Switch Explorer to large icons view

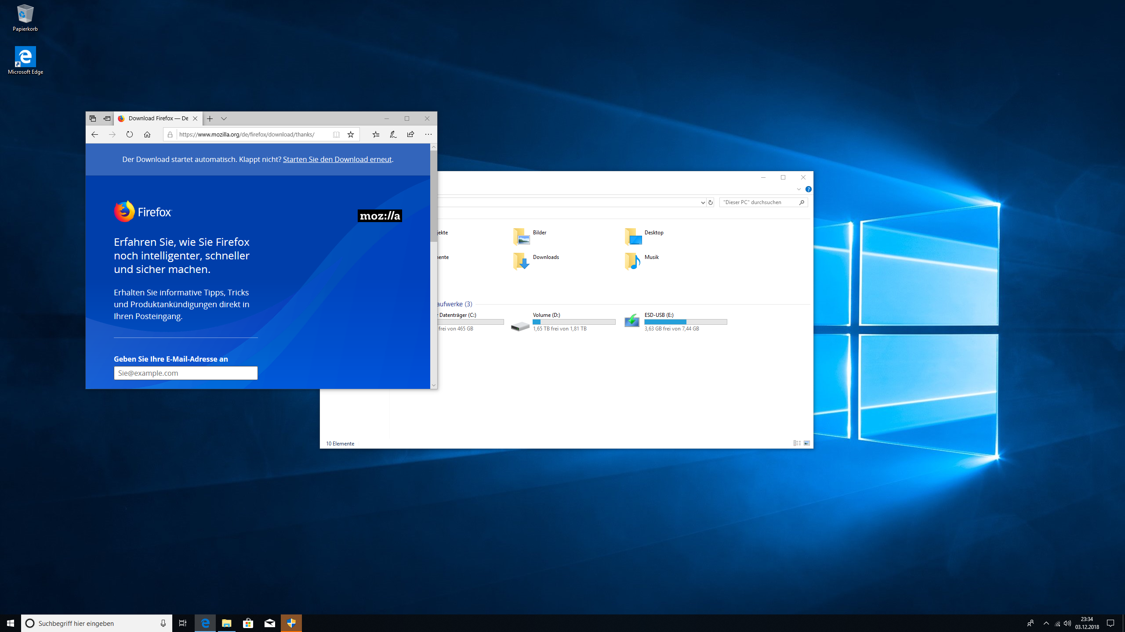807,443
